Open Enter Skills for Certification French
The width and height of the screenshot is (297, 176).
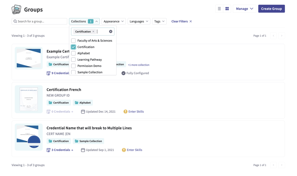point(136,112)
